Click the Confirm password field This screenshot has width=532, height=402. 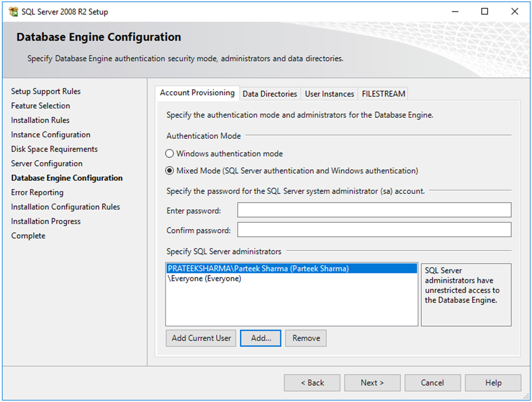tap(374, 229)
